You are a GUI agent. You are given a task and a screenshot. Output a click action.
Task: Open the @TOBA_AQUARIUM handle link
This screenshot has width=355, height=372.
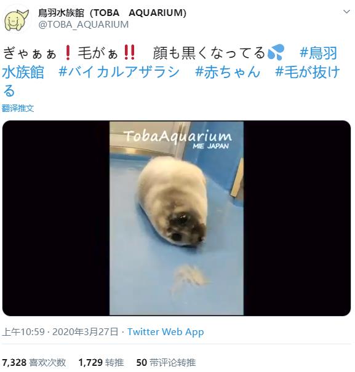(x=83, y=25)
